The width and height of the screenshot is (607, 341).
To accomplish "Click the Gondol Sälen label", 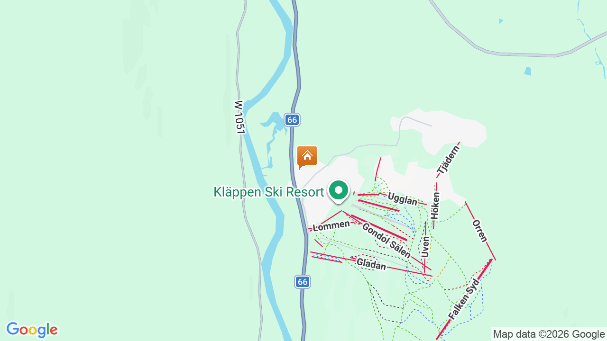I will 386,241.
